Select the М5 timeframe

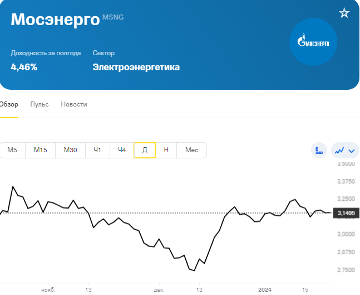(12, 150)
